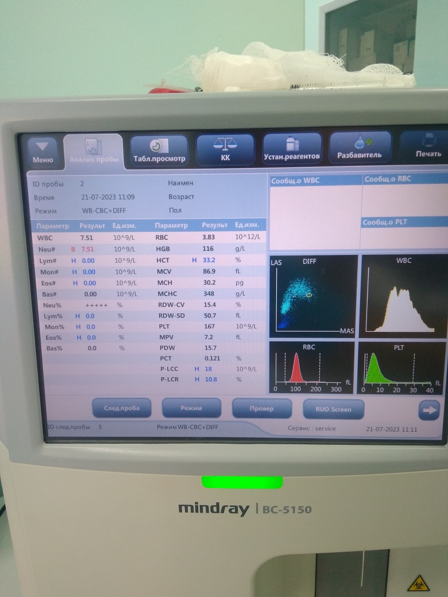Open the PLT histogram graph
The image size is (448, 597).
click(x=401, y=367)
